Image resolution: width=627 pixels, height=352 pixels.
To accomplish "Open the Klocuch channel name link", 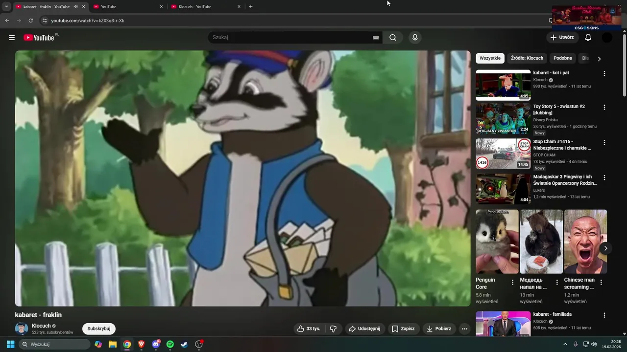I will coord(41,326).
